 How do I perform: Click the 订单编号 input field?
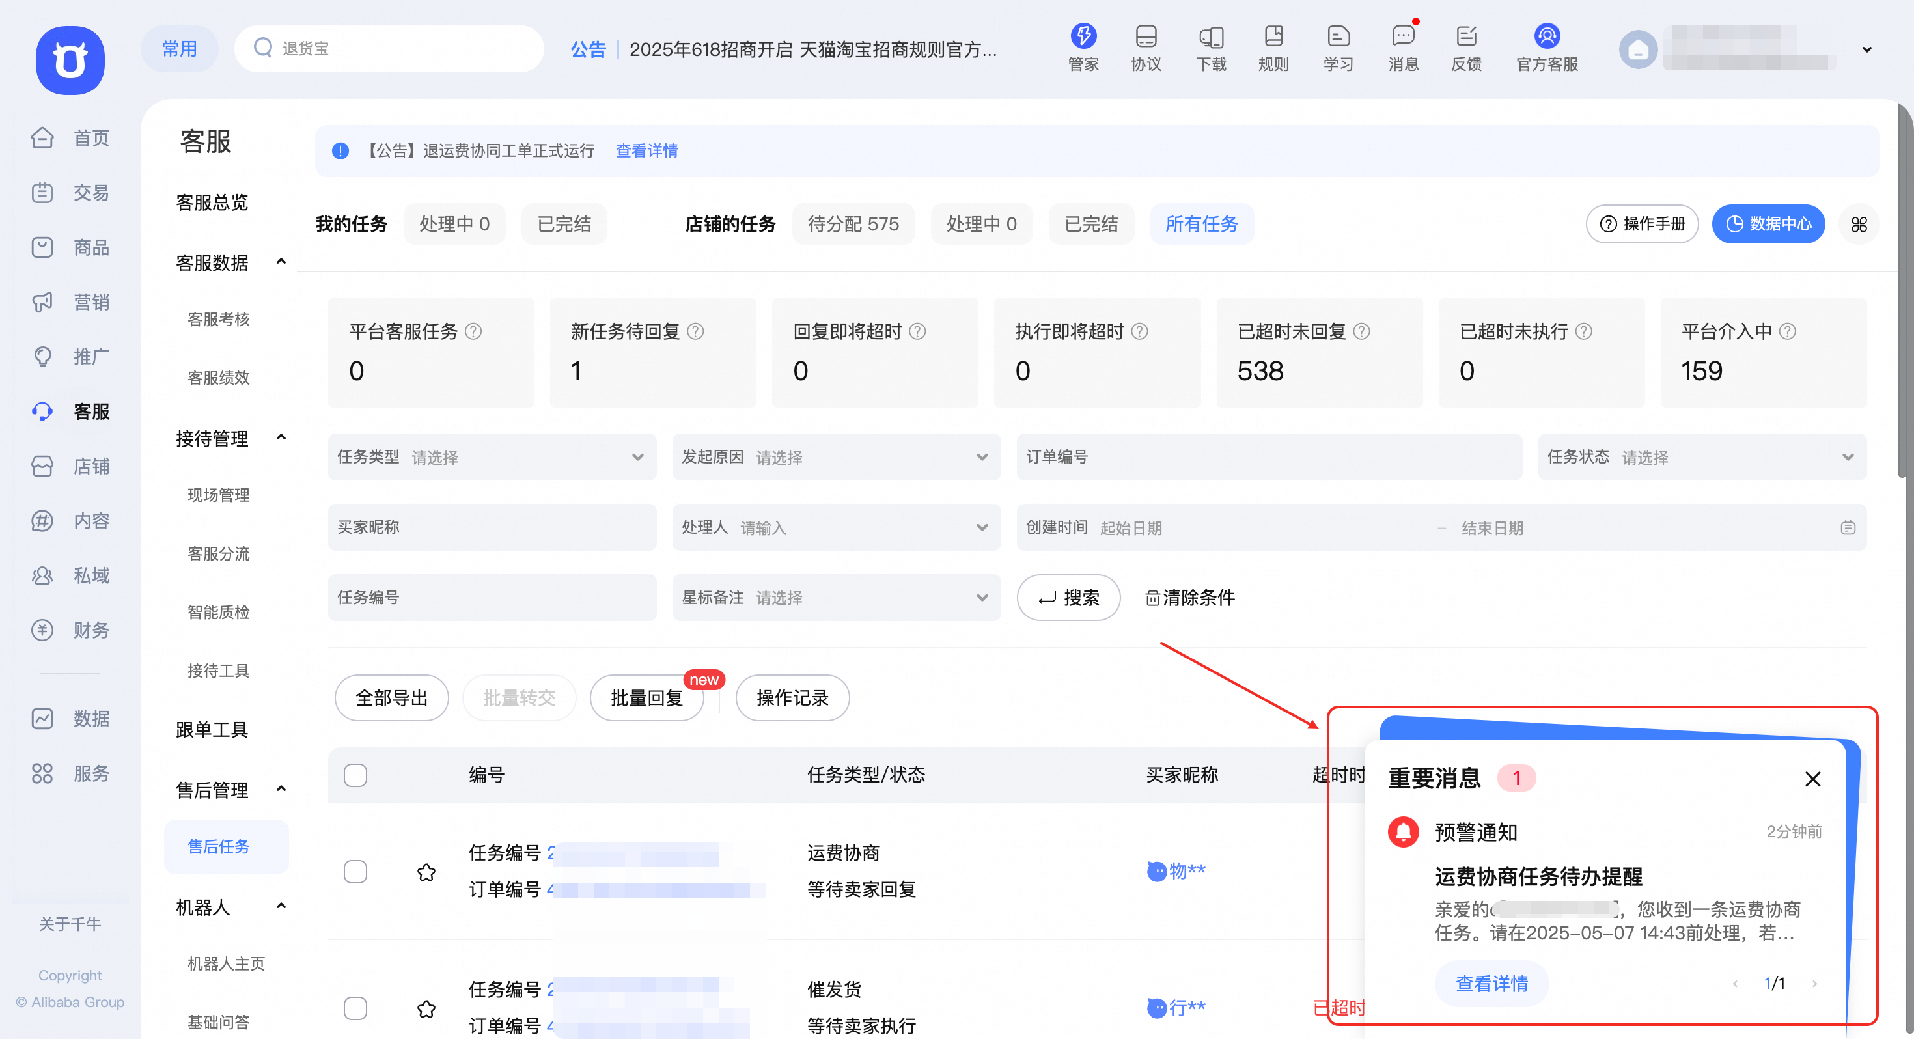point(1269,456)
